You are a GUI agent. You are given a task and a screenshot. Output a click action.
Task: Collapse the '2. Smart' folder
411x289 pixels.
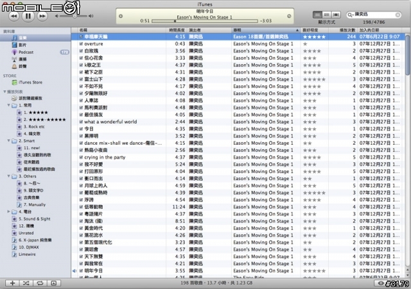pos(8,141)
